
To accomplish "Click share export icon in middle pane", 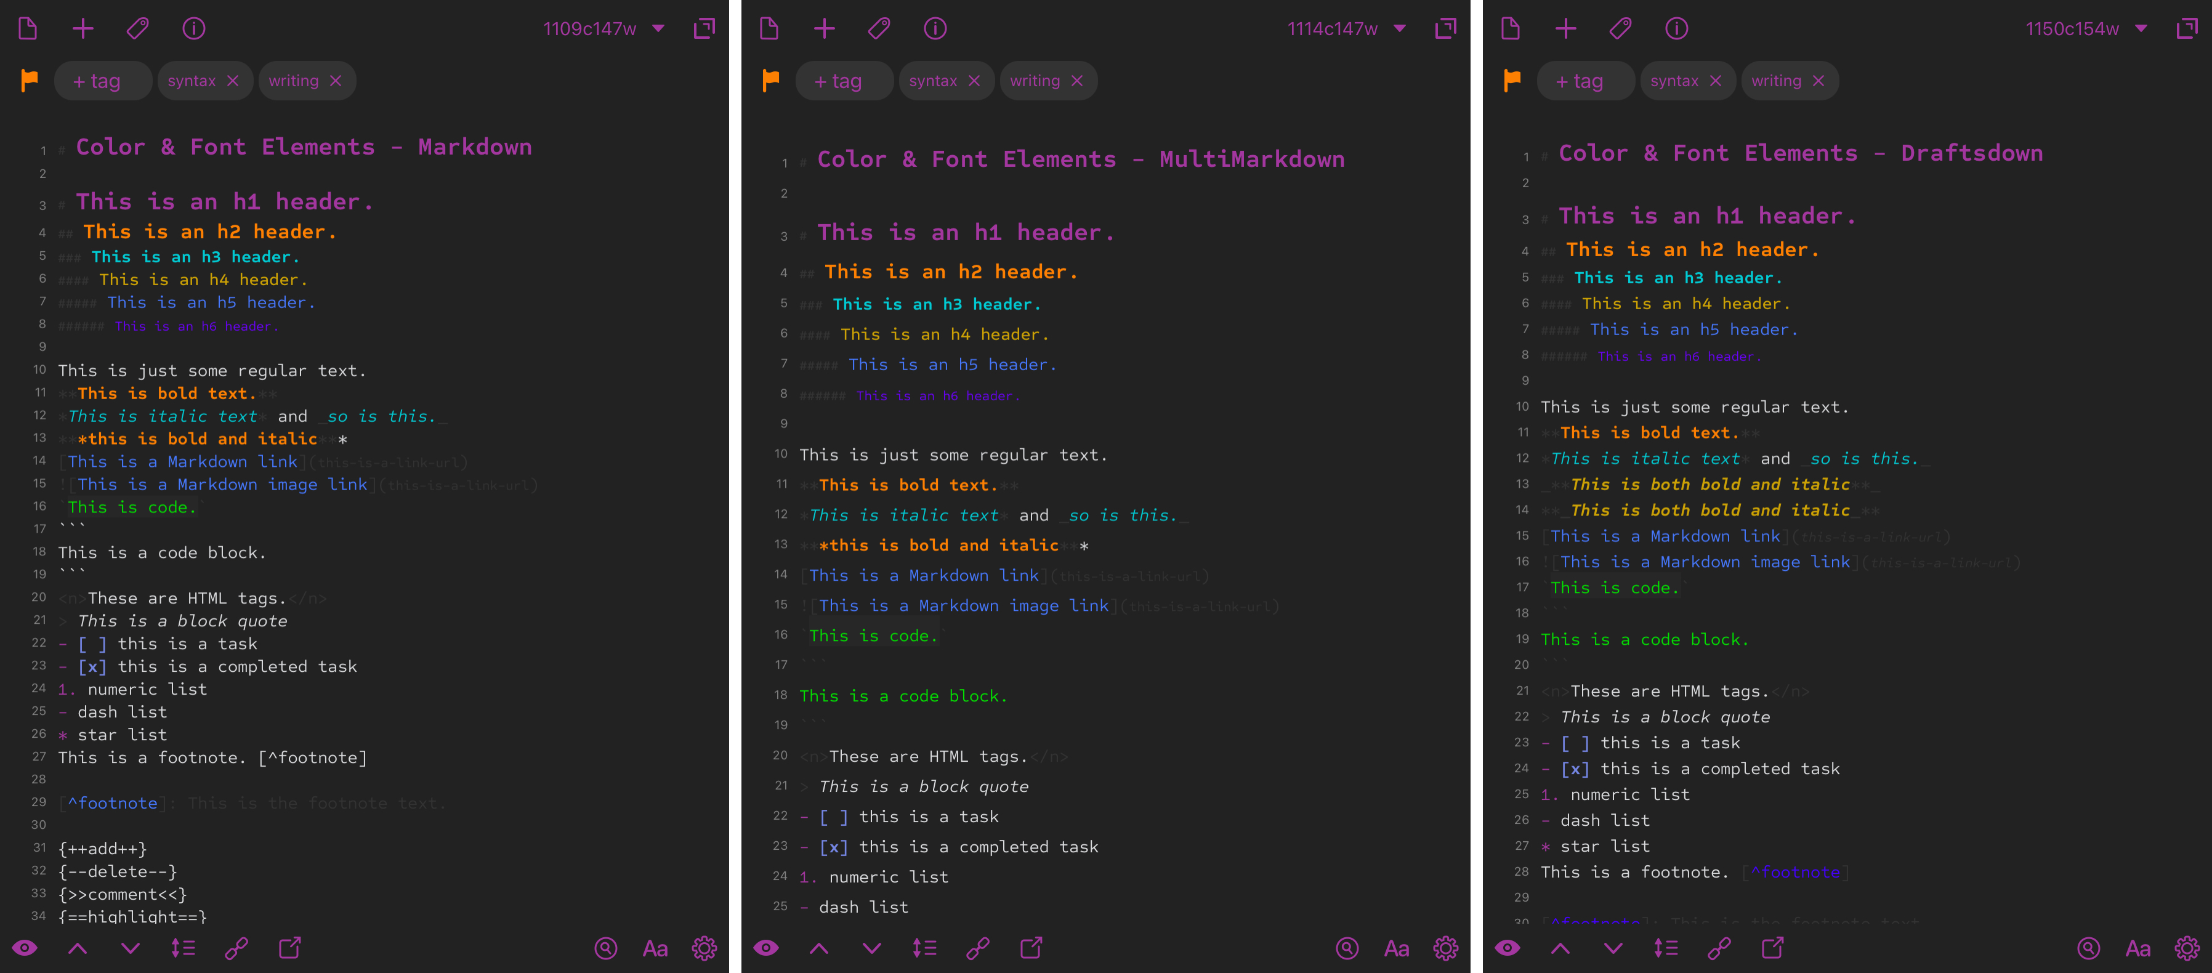I will coord(1031,948).
